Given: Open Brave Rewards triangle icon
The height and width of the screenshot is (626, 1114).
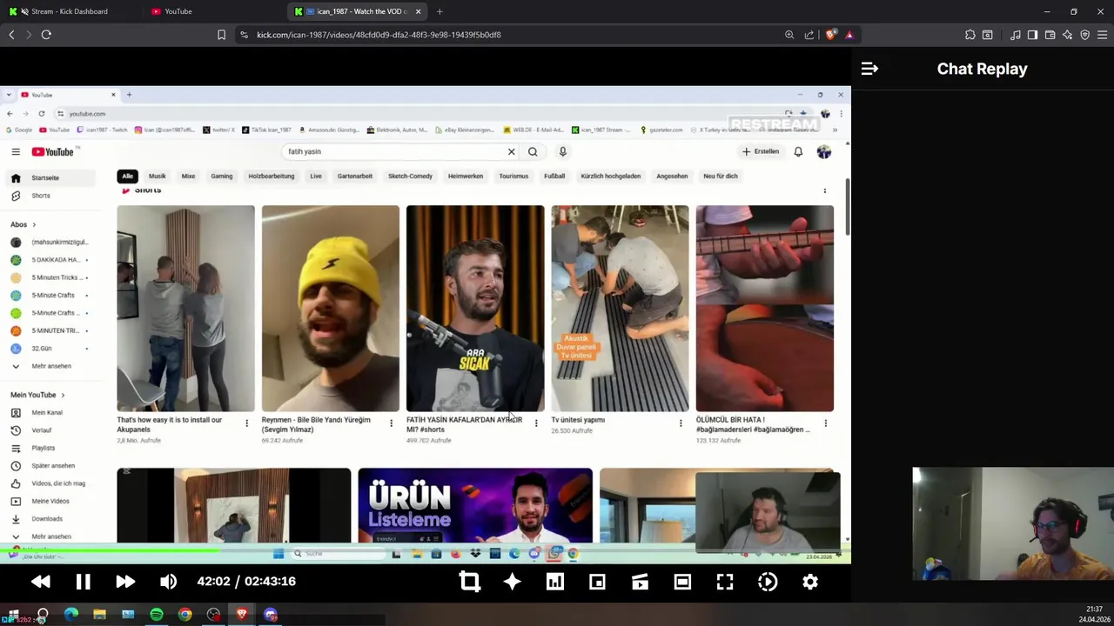Looking at the screenshot, I should [849, 35].
